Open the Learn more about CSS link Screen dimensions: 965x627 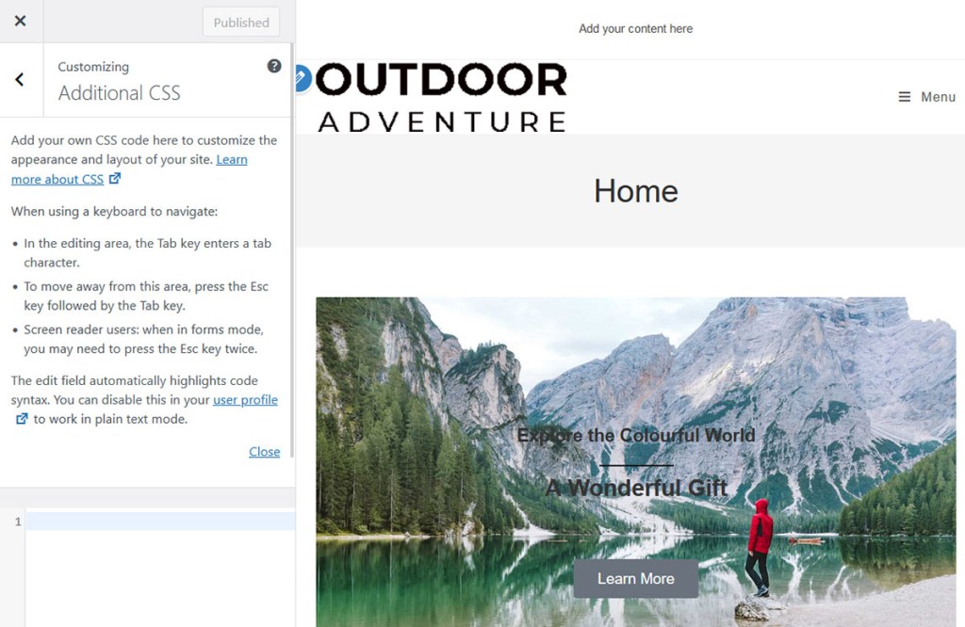pyautogui.click(x=129, y=169)
